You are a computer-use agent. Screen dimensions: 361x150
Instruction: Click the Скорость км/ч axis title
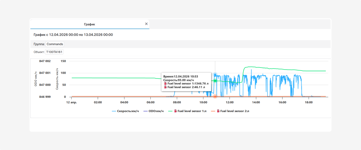pyautogui.click(x=57, y=79)
